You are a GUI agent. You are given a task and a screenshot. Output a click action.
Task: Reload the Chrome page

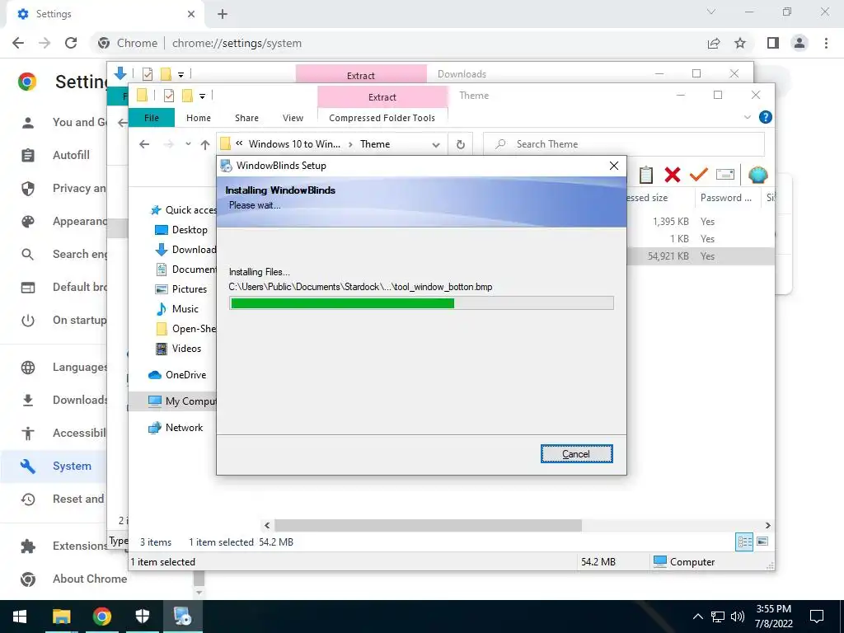71,43
